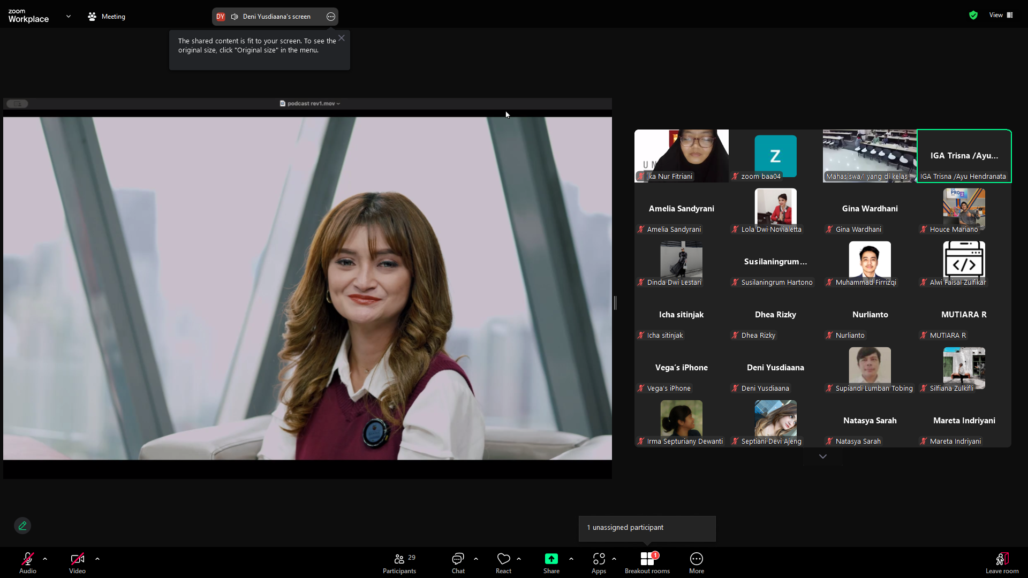Show next page of participant gallery
The height and width of the screenshot is (578, 1028).
point(823,457)
